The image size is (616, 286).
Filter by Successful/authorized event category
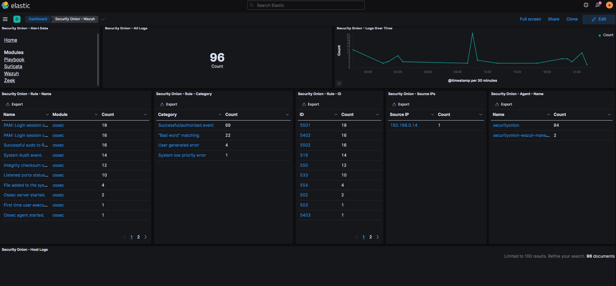click(186, 125)
